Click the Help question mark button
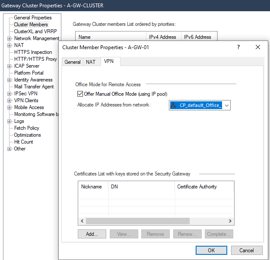The image size is (270, 260). [238, 47]
